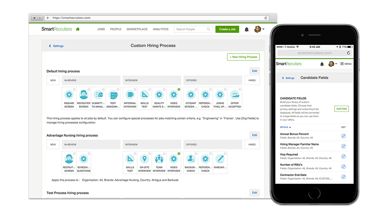Open the ANALYTICS menu item
Screen dimensions: 388x218
click(161, 29)
